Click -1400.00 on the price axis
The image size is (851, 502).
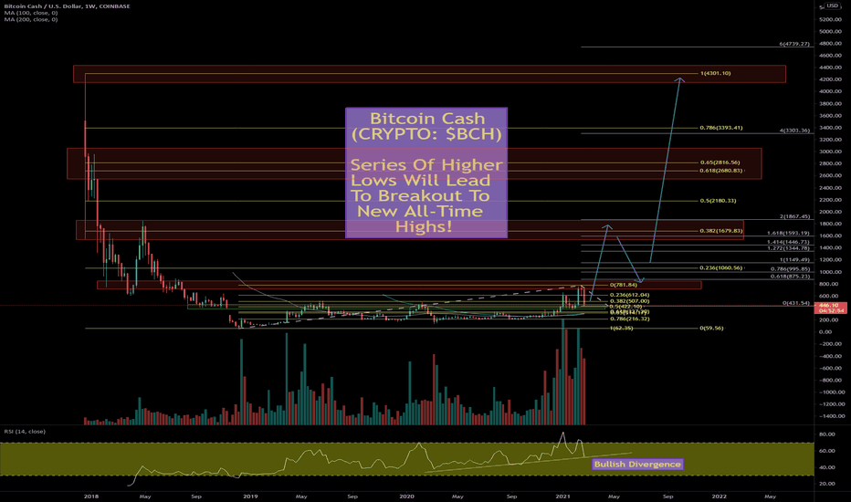tap(830, 415)
